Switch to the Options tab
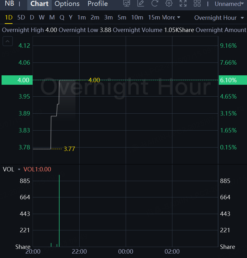Screen dimensions: 247x258 point(67,4)
